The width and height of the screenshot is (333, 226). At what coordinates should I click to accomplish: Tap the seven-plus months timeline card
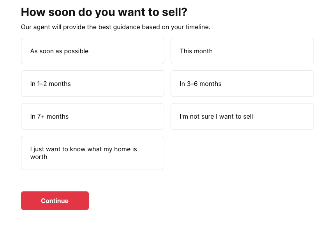click(92, 116)
